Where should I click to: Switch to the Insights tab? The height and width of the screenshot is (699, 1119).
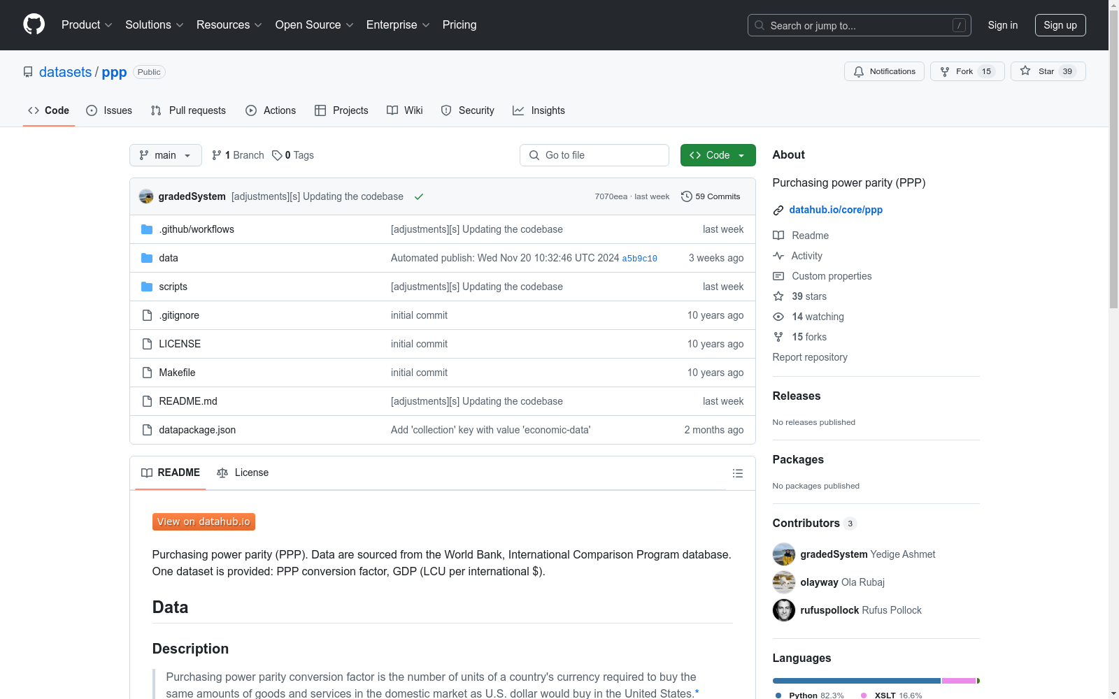(539, 110)
